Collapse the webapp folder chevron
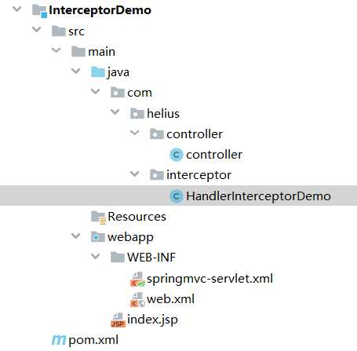Screen dimensions: 357x351 click(x=76, y=236)
